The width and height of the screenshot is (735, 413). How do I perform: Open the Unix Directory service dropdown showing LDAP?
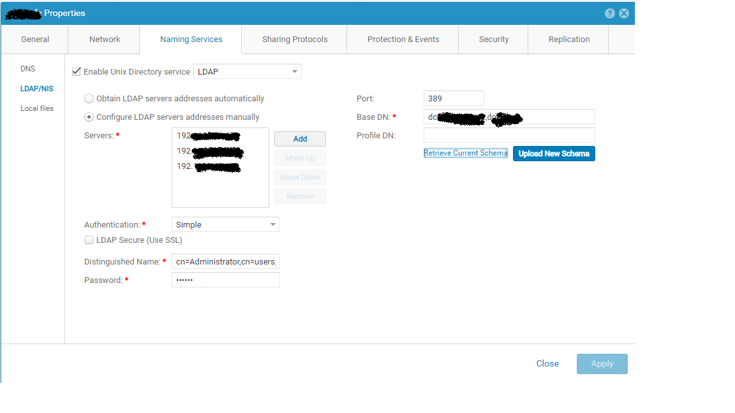(248, 71)
